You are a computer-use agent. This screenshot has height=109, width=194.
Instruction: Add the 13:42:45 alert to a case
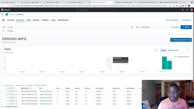click(x=14, y=97)
